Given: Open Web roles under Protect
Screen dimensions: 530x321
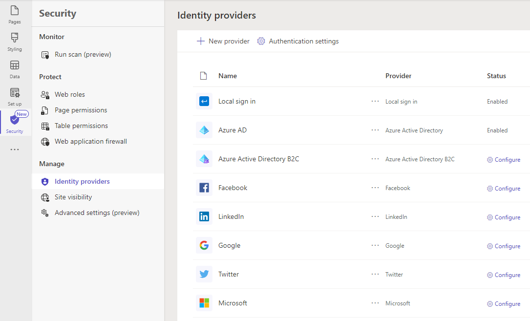Looking at the screenshot, I should click(x=70, y=94).
